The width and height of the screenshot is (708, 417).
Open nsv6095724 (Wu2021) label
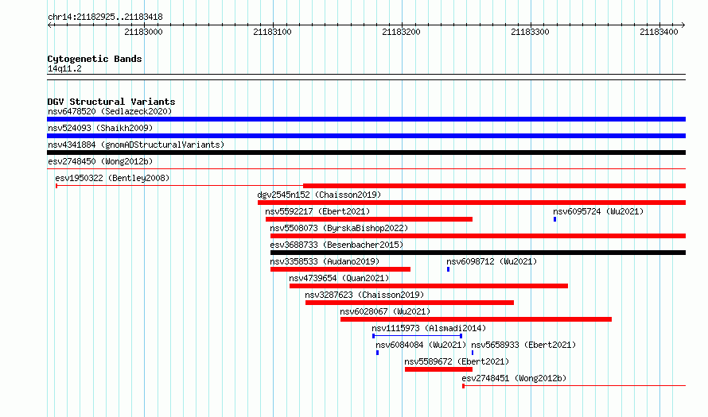[x=598, y=211]
